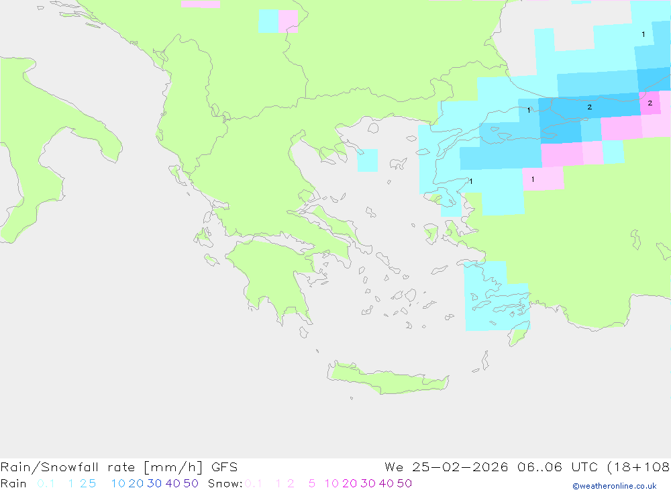Screen dimensions: 671x492
Task: Select the 'GFS' model label
Action: click(224, 467)
